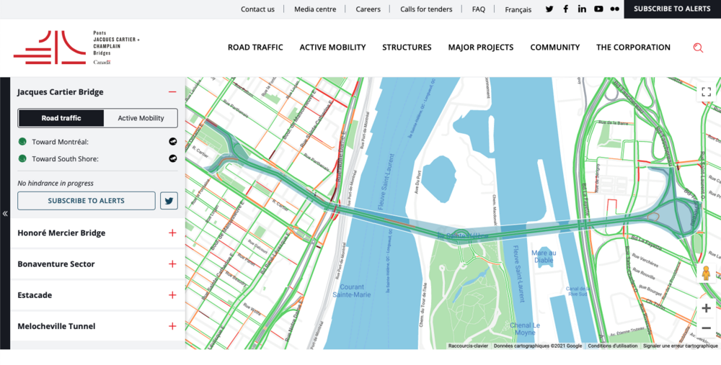Toggle the map fullscreen view
This screenshot has width=721, height=365.
(706, 91)
